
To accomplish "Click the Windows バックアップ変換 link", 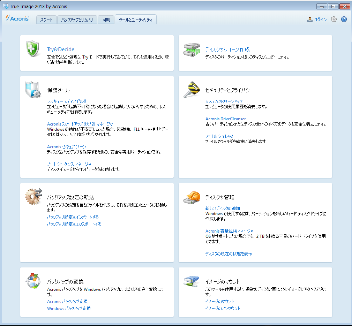I will pyautogui.click(x=69, y=308).
